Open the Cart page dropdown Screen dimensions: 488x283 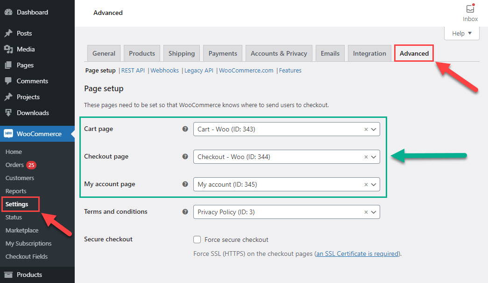click(286, 129)
